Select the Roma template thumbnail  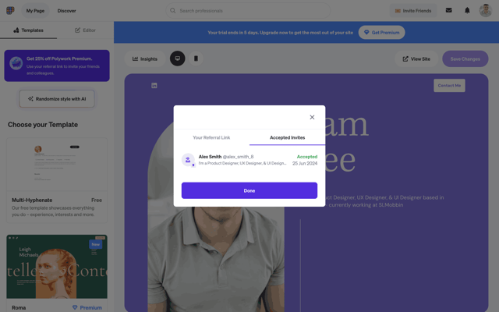[57, 267]
